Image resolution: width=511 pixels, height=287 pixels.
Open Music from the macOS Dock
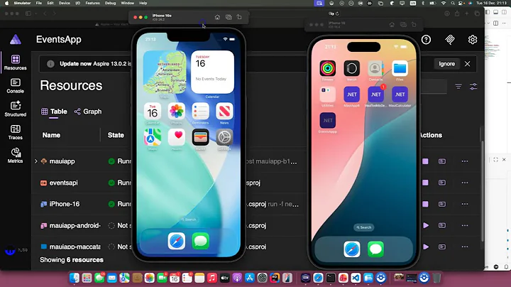pyautogui.click(x=211, y=278)
